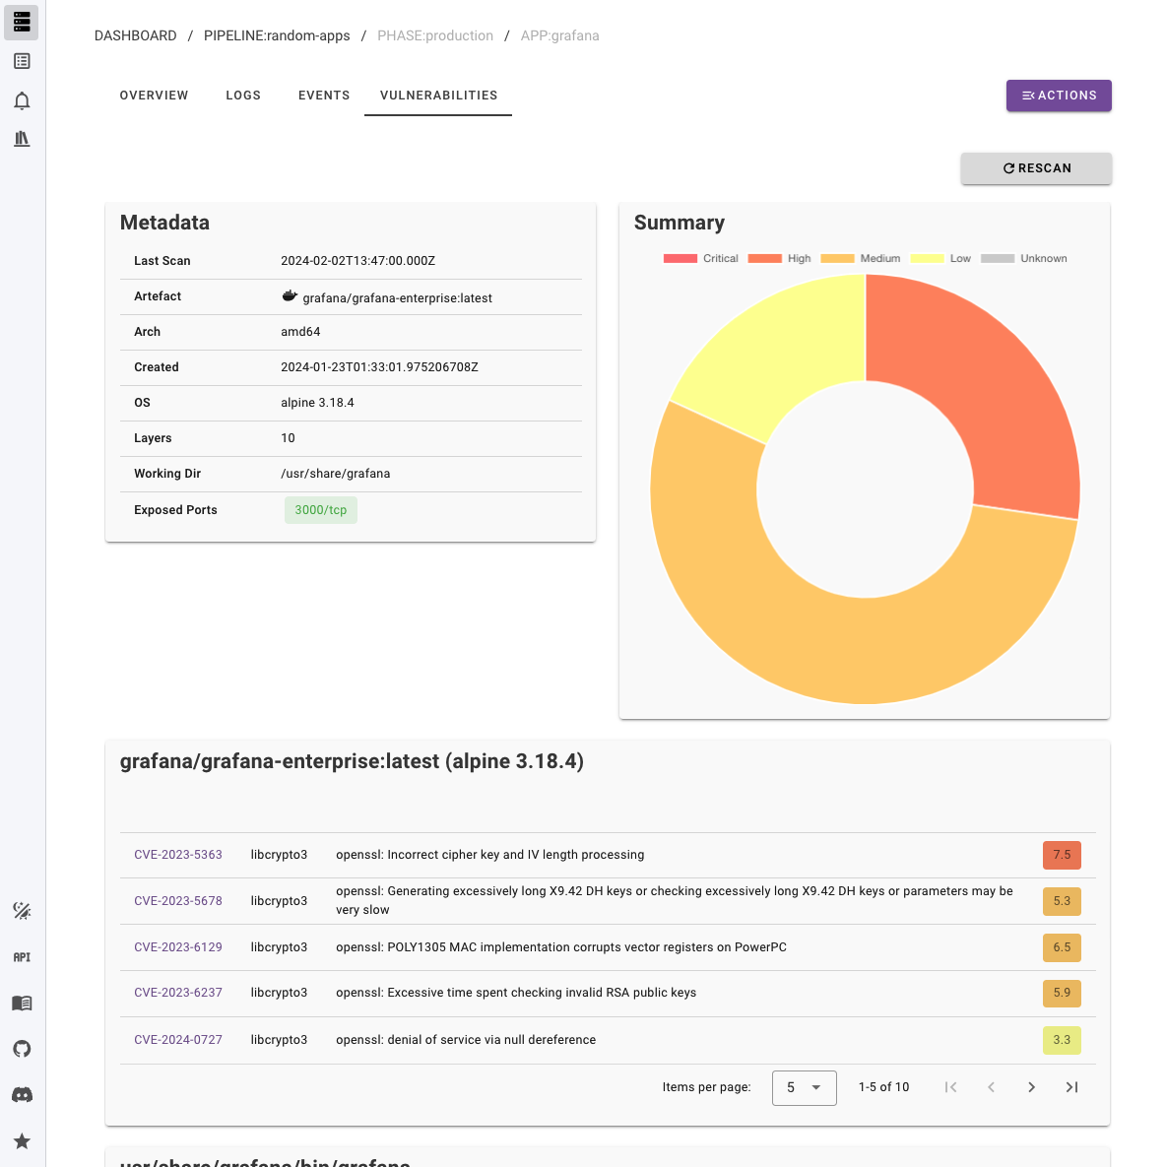Toggle Medium legend swatch in Summary chart
Viewport: 1166px width, 1167px height.
pyautogui.click(x=837, y=258)
